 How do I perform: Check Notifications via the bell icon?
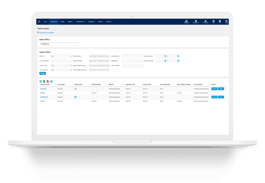click(x=196, y=21)
